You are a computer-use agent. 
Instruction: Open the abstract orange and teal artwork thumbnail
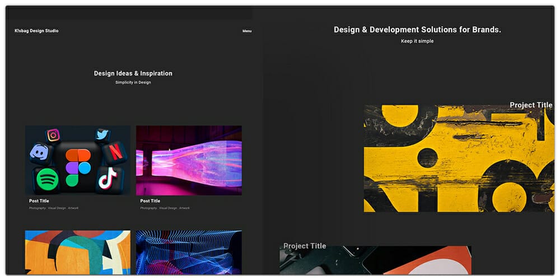pos(77,251)
